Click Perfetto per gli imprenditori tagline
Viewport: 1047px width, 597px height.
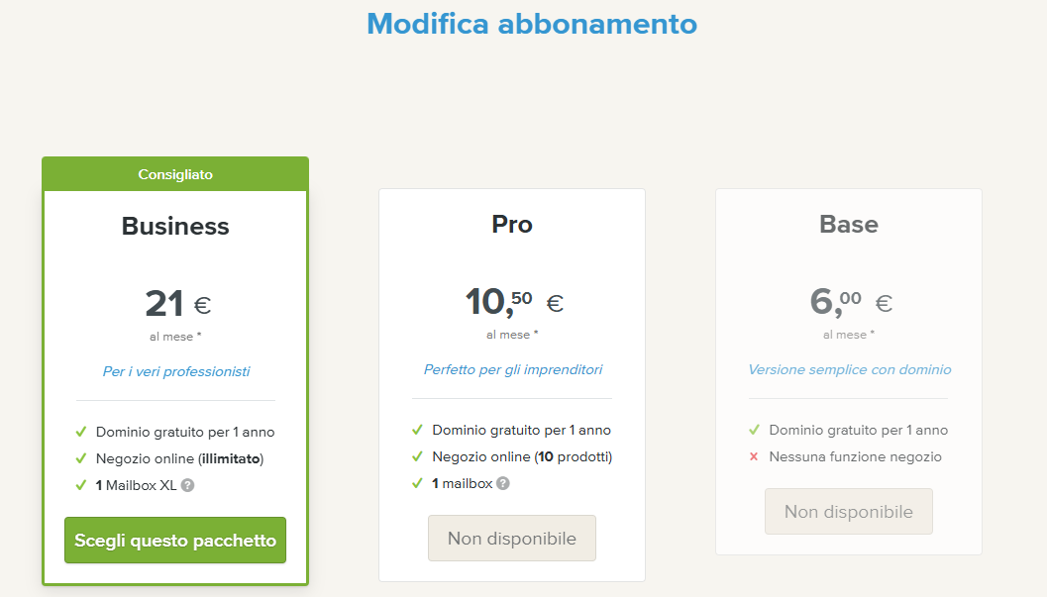tap(513, 369)
